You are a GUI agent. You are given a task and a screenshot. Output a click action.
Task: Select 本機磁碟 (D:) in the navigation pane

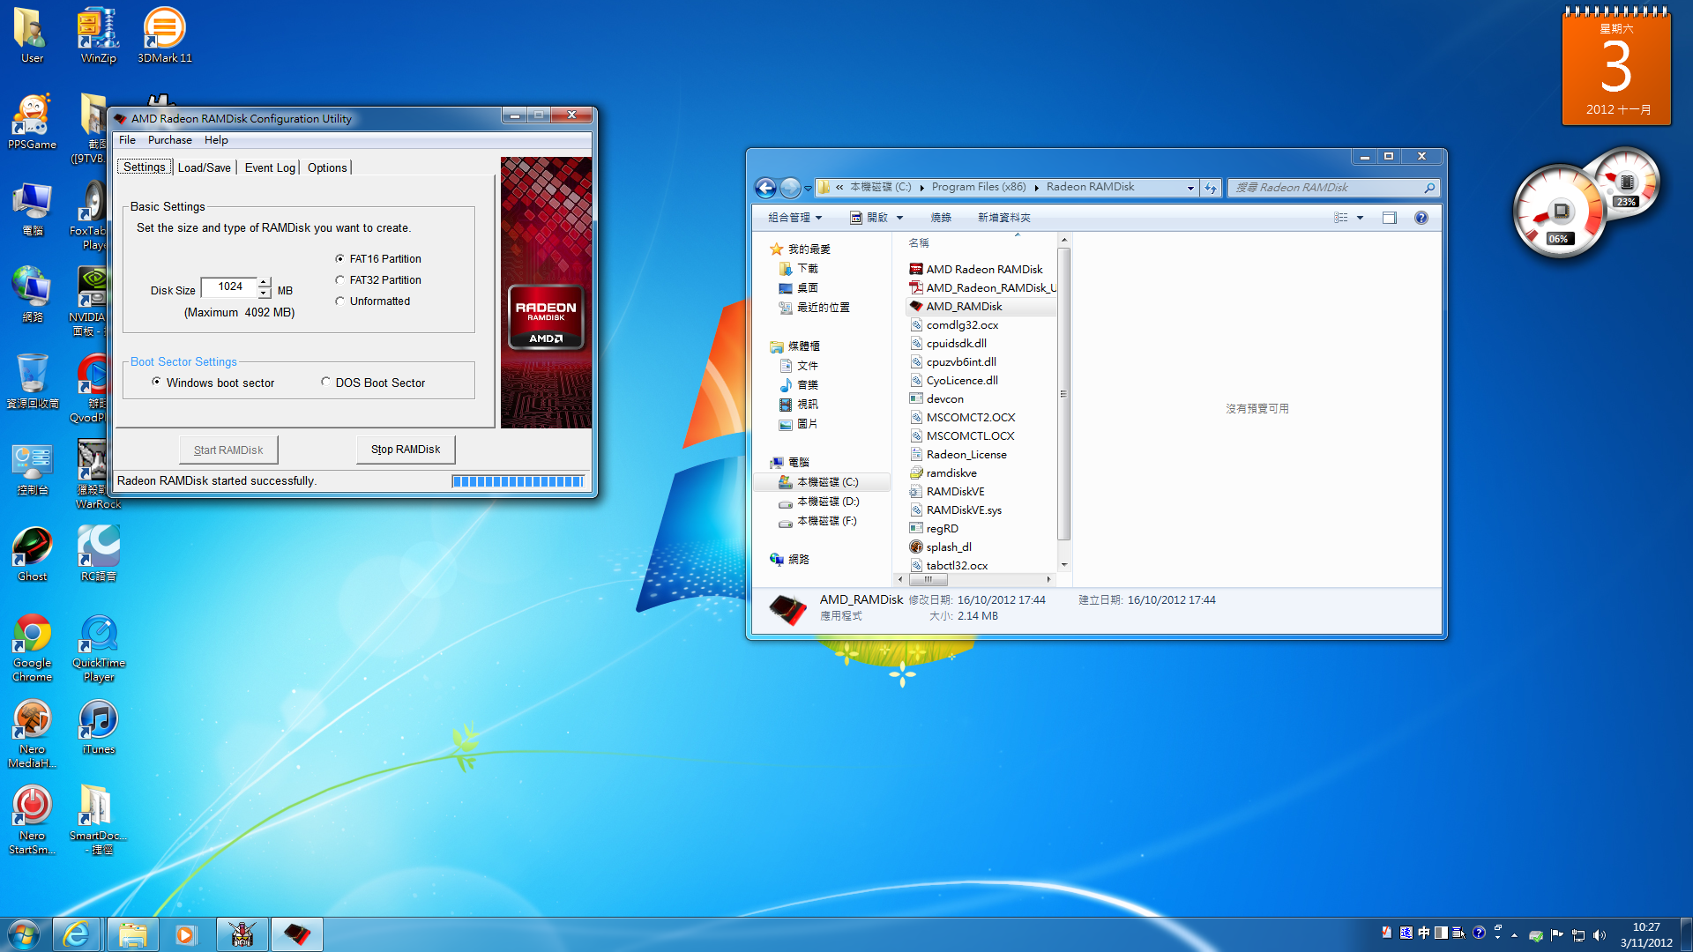827,502
